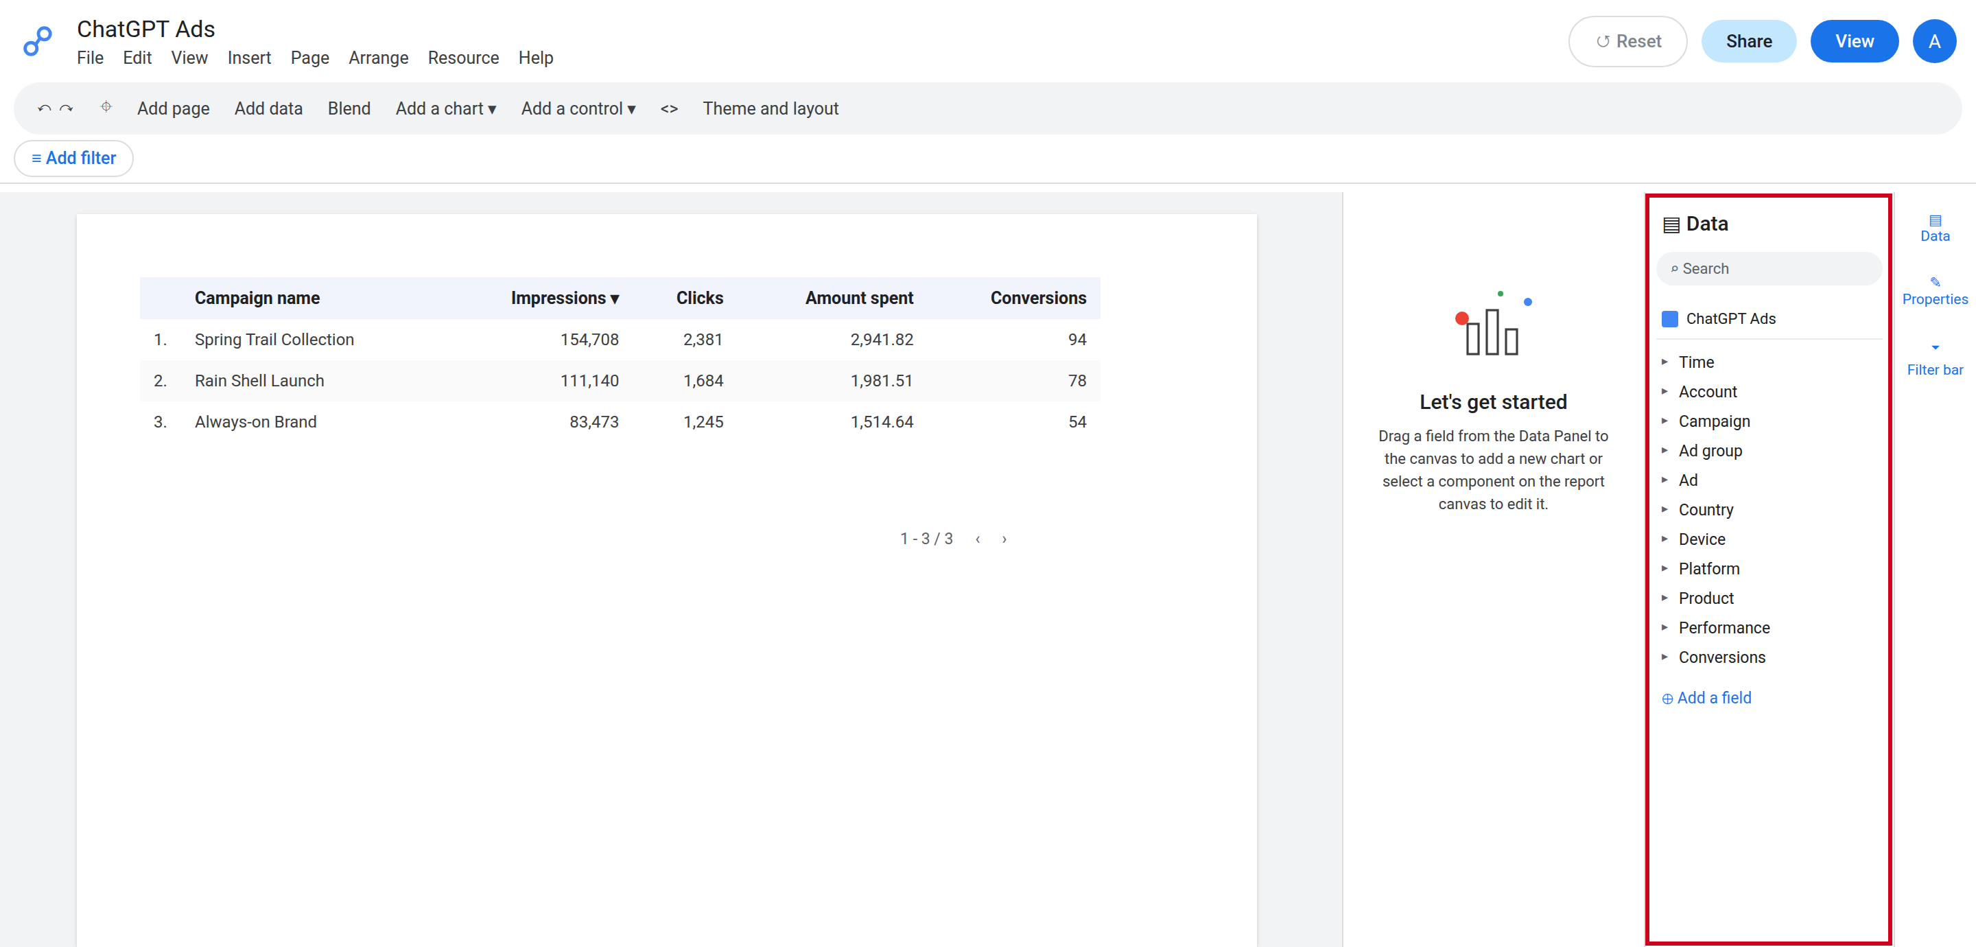
Task: Click the Add a field link
Action: click(1707, 699)
